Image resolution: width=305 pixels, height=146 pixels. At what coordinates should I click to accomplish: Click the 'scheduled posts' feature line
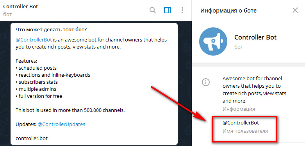36,68
